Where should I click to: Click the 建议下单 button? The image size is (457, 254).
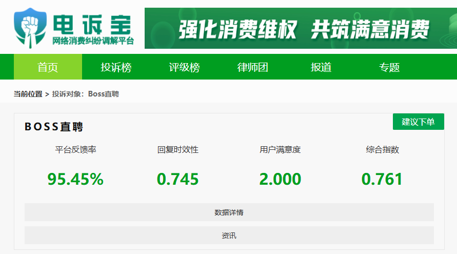click(418, 122)
